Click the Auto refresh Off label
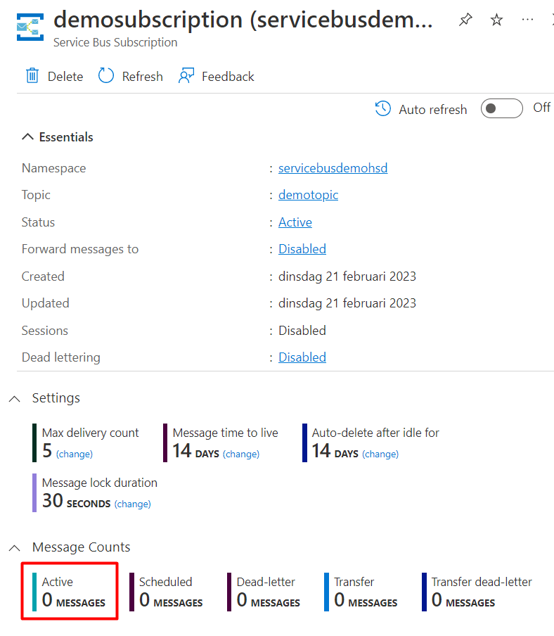Viewport: 554px width, 636px height. pos(542,108)
